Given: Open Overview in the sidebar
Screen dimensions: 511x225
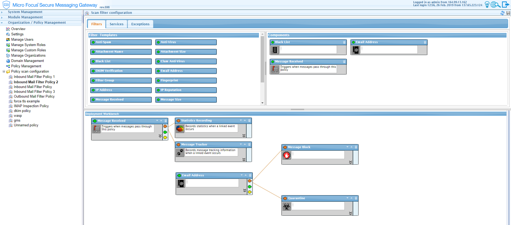Looking at the screenshot, I should click(18, 29).
